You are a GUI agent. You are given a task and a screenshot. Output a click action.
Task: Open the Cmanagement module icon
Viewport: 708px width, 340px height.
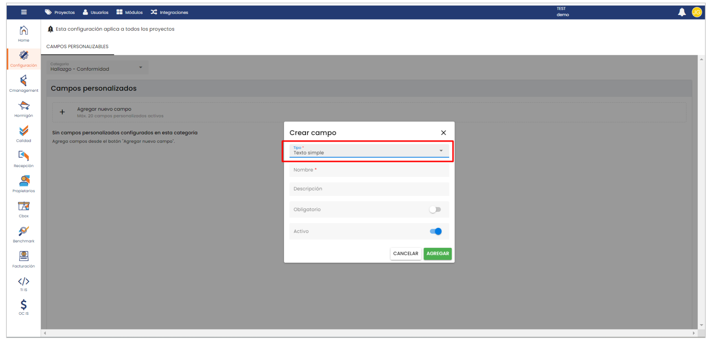click(x=23, y=83)
